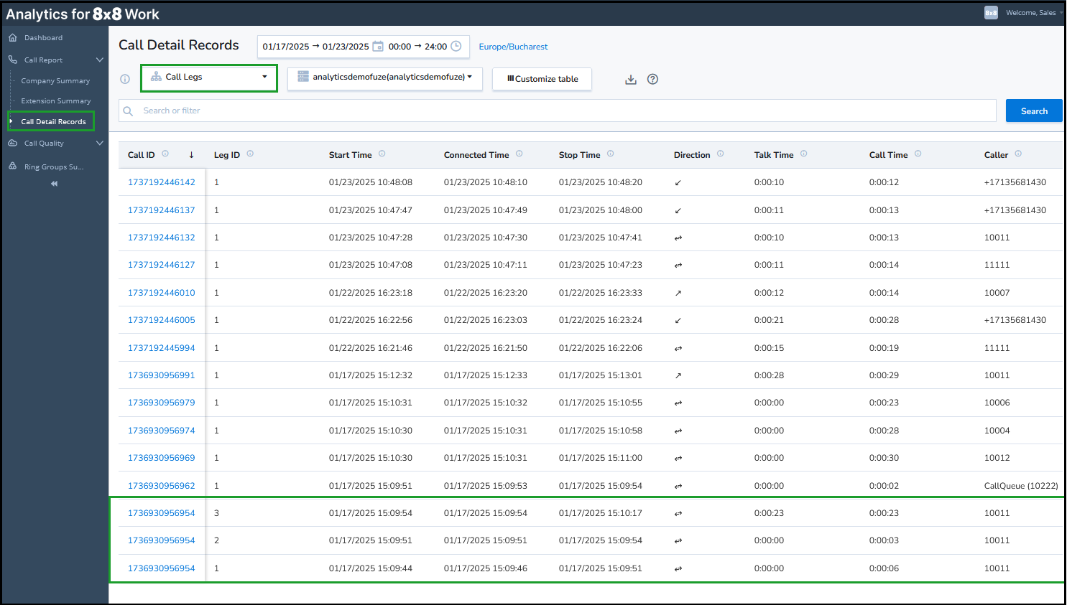Click connected time 01/23/2025 10:47:11 cell
The height and width of the screenshot is (605, 1067).
tap(486, 265)
